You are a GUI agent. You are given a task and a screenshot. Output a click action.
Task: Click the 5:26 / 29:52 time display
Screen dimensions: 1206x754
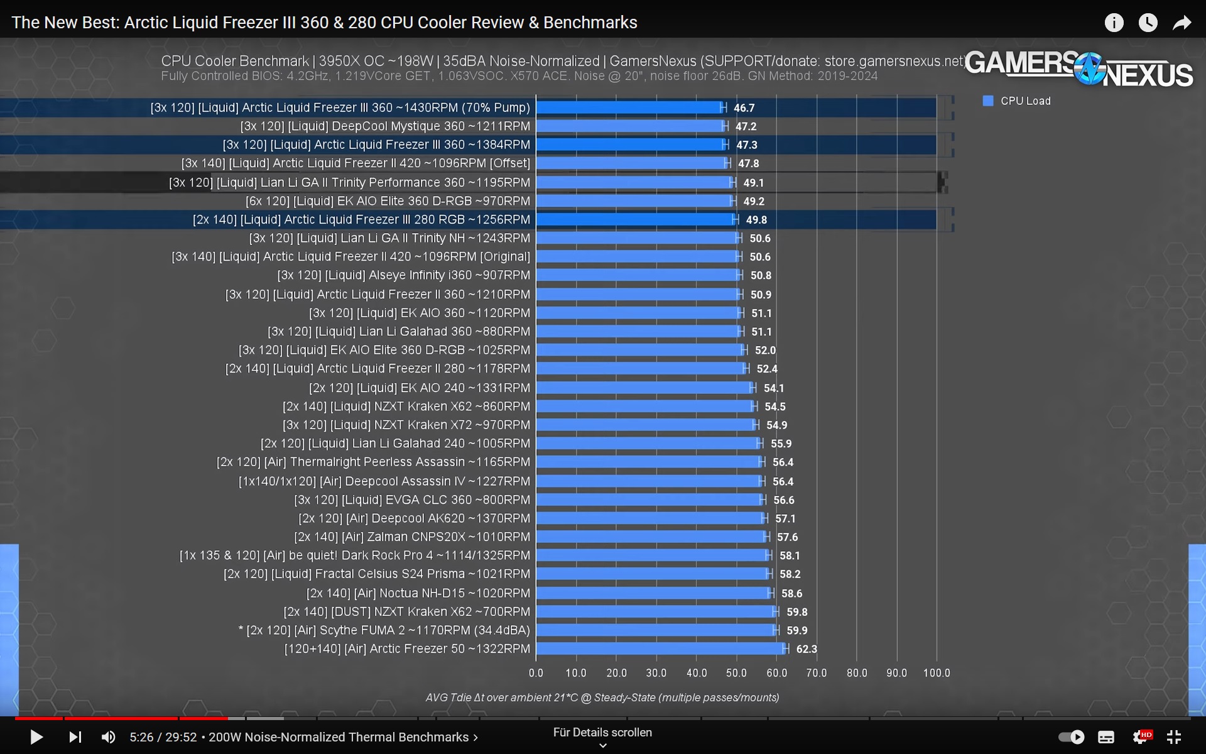tap(163, 737)
